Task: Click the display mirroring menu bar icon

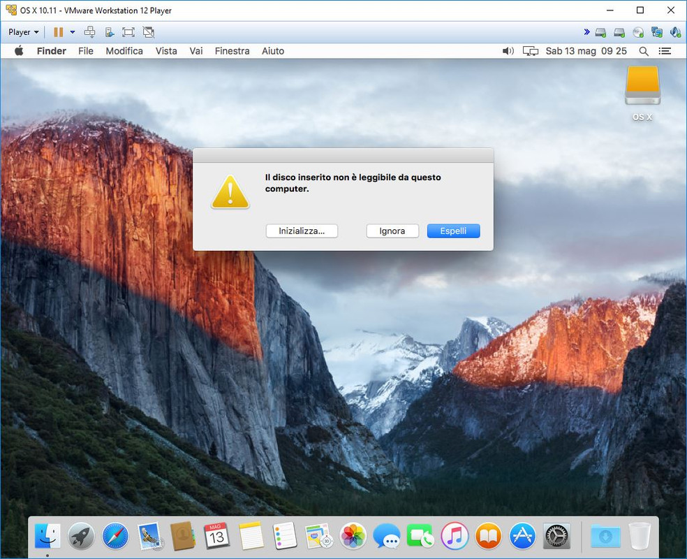Action: (x=531, y=51)
